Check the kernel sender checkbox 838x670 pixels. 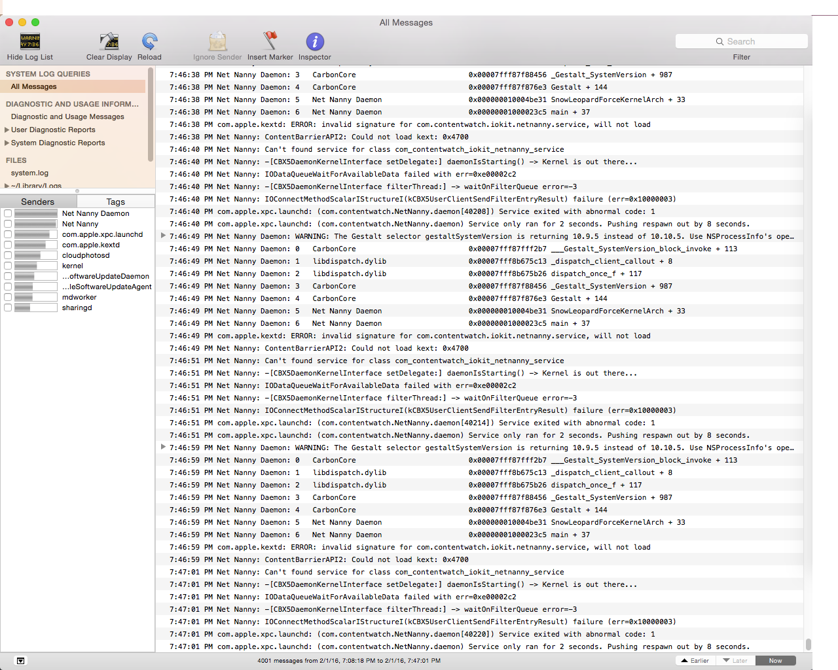coord(8,266)
